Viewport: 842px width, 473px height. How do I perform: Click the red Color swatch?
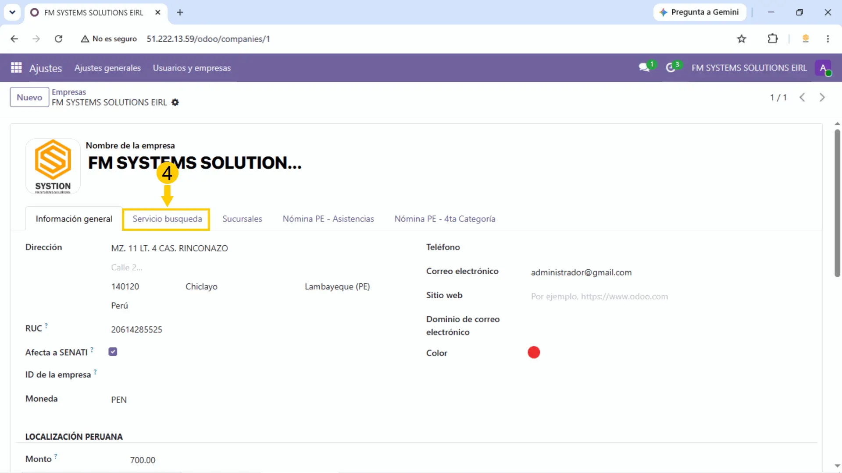[x=534, y=353]
